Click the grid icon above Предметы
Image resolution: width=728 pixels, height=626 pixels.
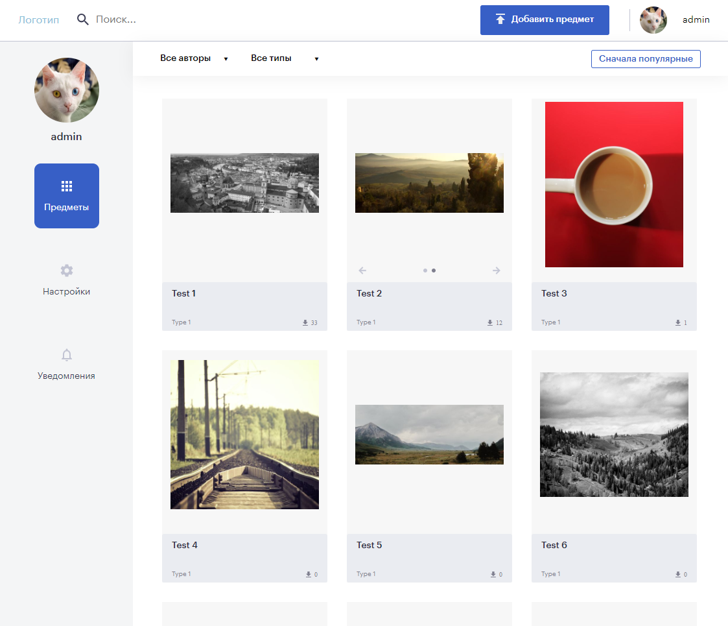66,186
